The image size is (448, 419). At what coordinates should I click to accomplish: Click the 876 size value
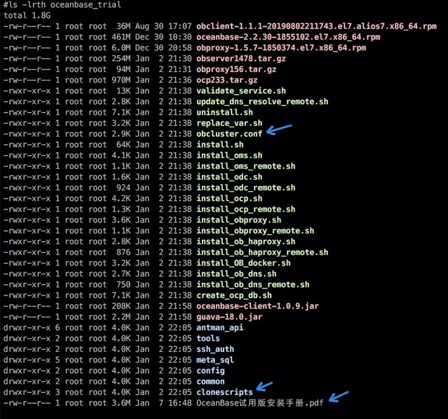(123, 252)
